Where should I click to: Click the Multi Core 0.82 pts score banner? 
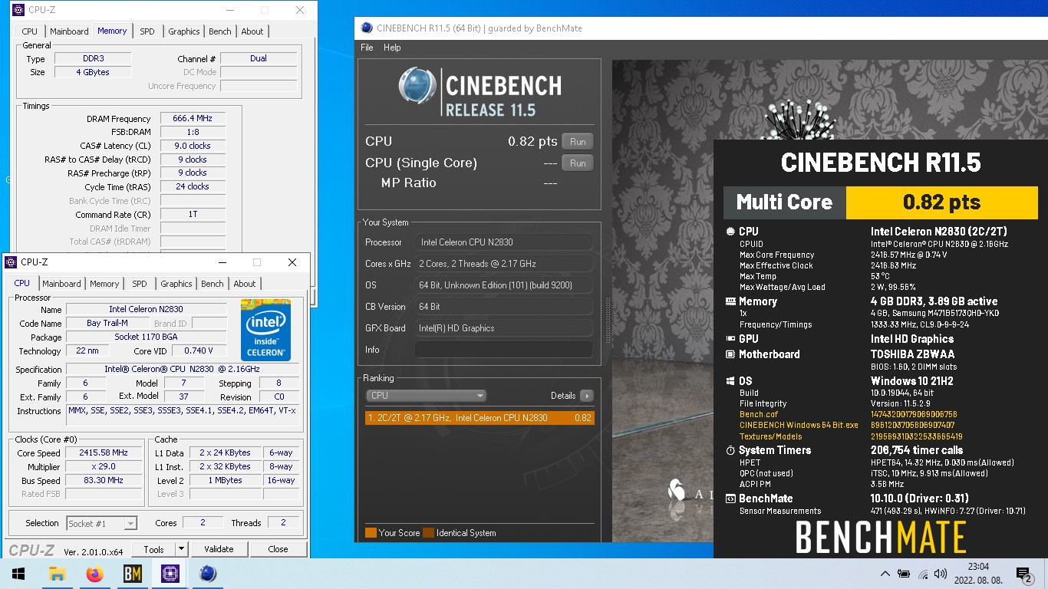881,202
